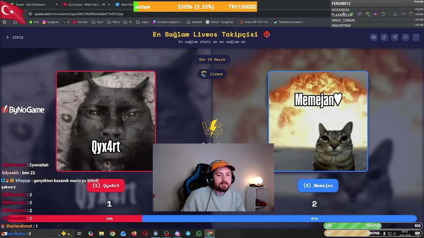Switch to the Heart Stick browser tab

pos(124,5)
